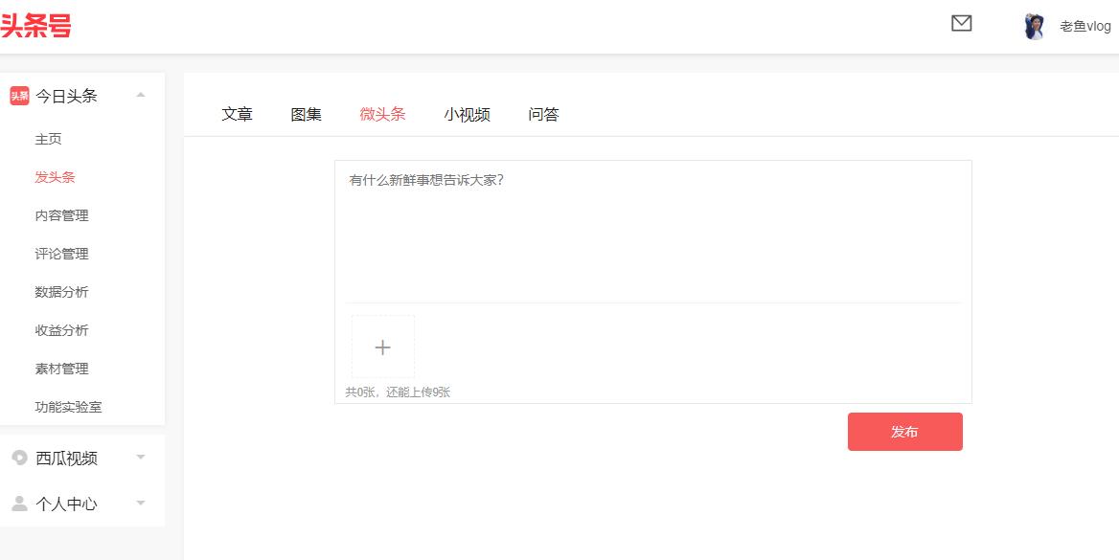This screenshot has height=560, width=1119.
Task: Click the 个人中心 person icon
Action: tap(20, 504)
